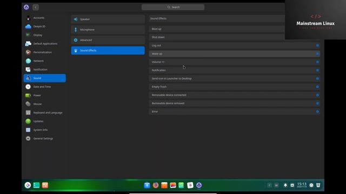Open the launcher icon in the dock
346x194 pixels.
pos(28,185)
